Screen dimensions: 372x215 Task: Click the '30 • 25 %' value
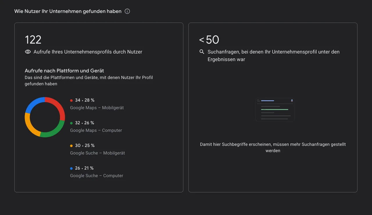85,145
